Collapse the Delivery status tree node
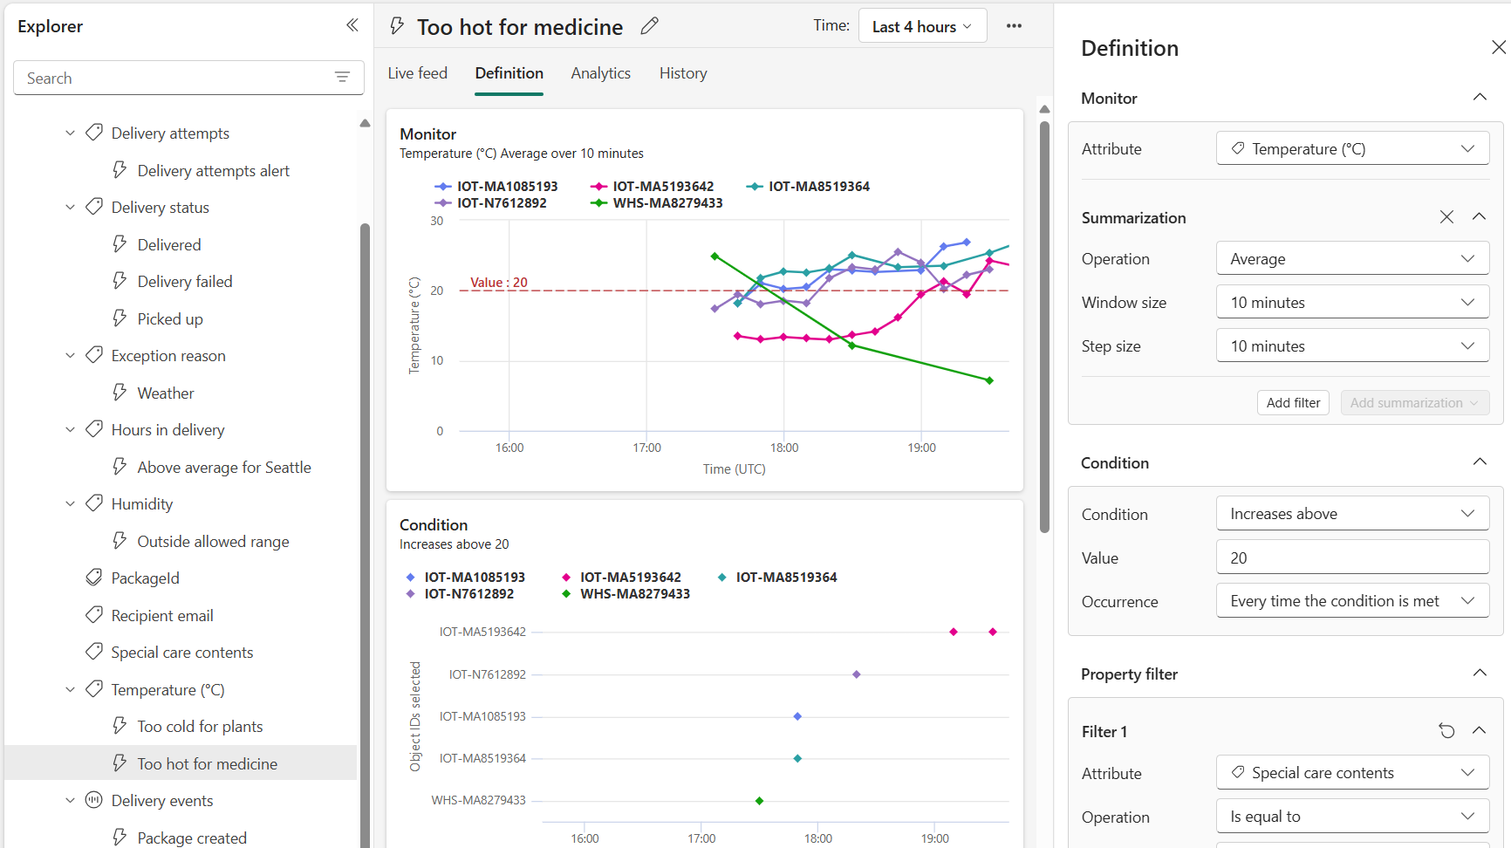The image size is (1511, 848). point(71,208)
